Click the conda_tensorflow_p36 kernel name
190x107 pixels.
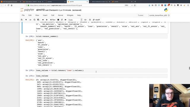coord(158,15)
